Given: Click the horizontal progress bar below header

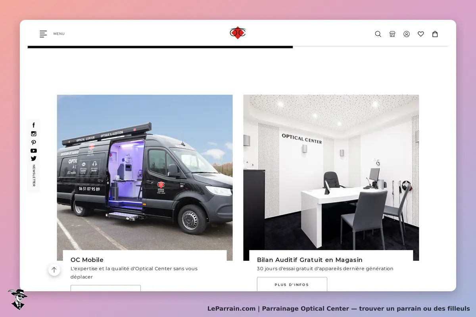Looking at the screenshot, I should click(238, 47).
